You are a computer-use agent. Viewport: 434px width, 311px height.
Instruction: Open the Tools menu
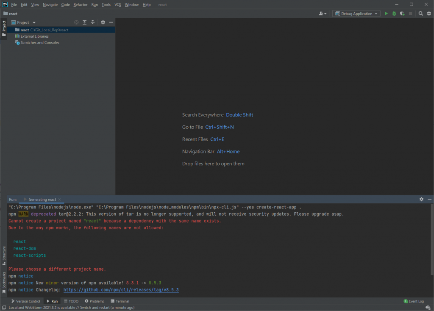tap(106, 5)
